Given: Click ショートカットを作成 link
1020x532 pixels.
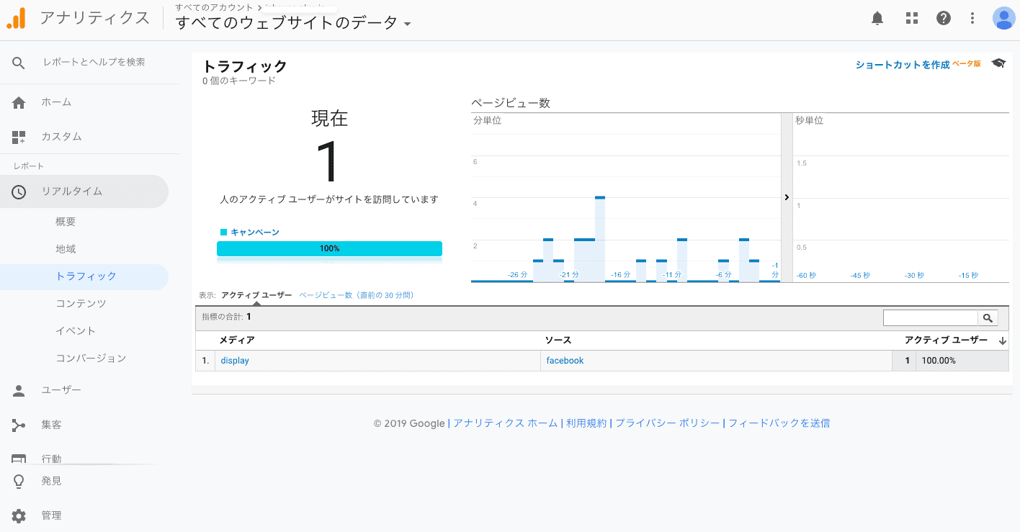Looking at the screenshot, I should [x=902, y=65].
